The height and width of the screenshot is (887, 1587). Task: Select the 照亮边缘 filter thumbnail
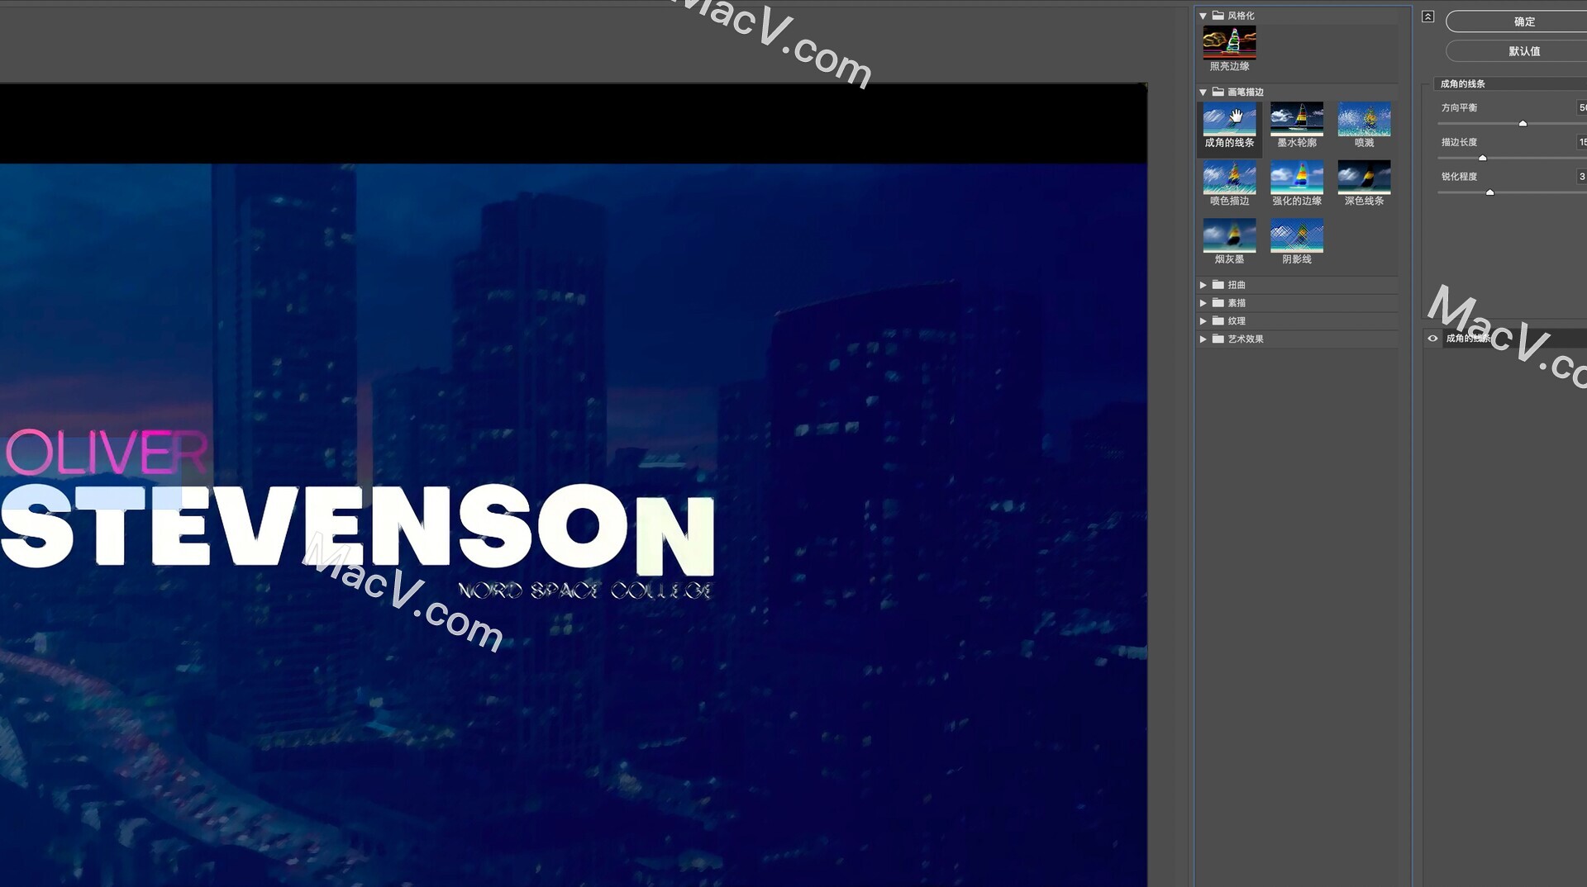[1228, 45]
